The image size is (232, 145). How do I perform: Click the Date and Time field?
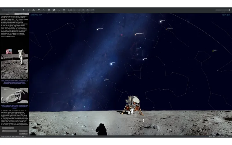click(12, 10)
